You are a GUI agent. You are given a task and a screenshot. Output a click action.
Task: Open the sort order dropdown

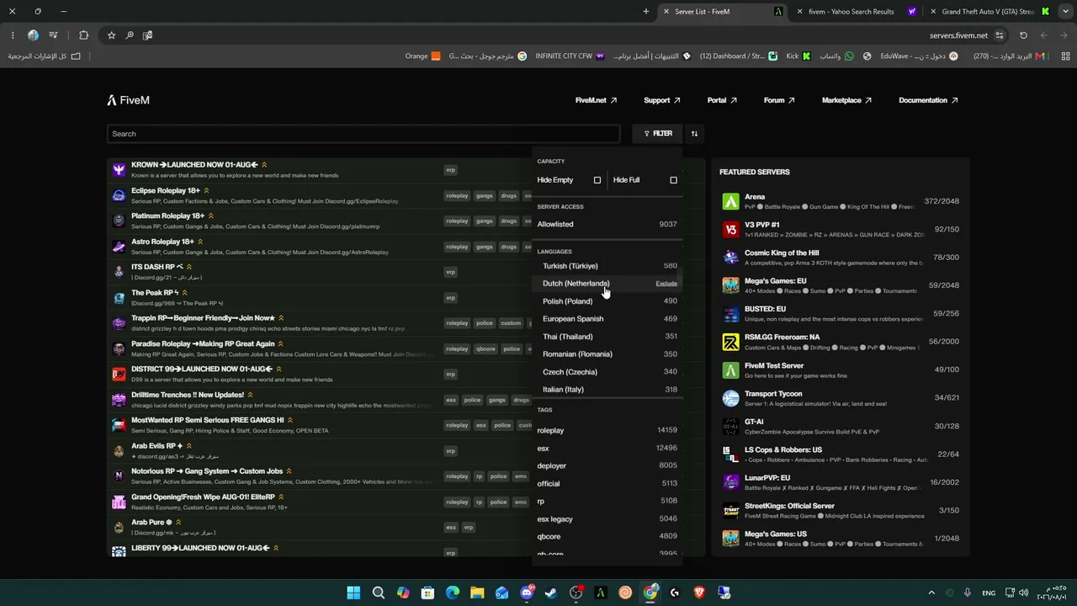pyautogui.click(x=694, y=134)
